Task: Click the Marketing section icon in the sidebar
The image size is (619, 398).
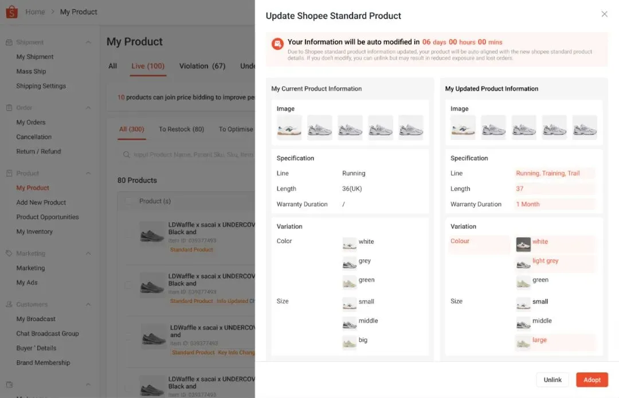Action: (x=8, y=253)
